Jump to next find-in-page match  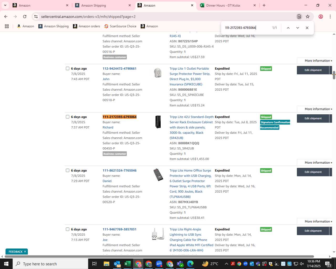click(297, 28)
